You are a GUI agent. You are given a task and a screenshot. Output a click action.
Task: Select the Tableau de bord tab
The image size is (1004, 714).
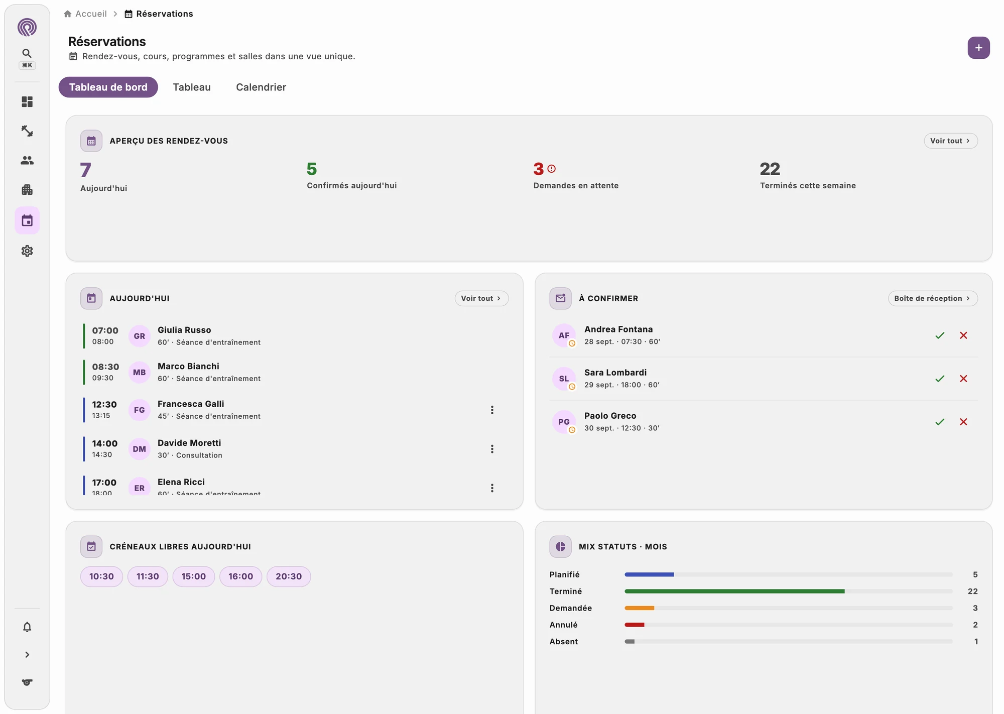(108, 87)
